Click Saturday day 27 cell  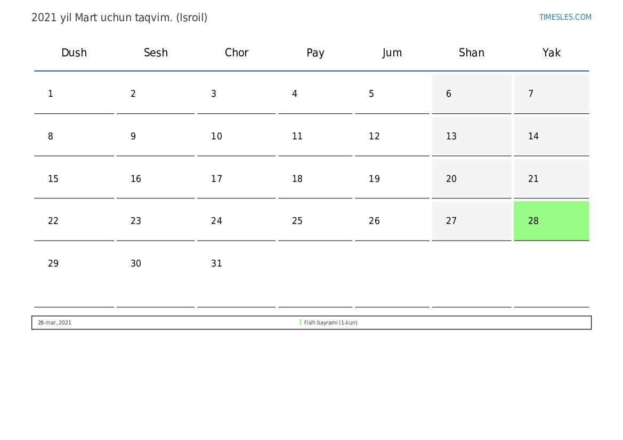click(x=472, y=221)
